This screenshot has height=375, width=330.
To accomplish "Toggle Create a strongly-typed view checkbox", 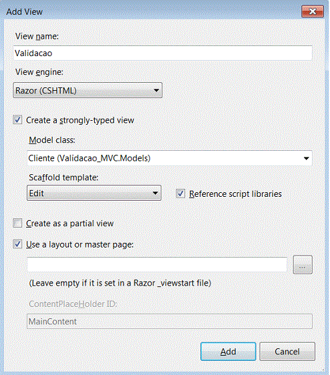I will 17,120.
